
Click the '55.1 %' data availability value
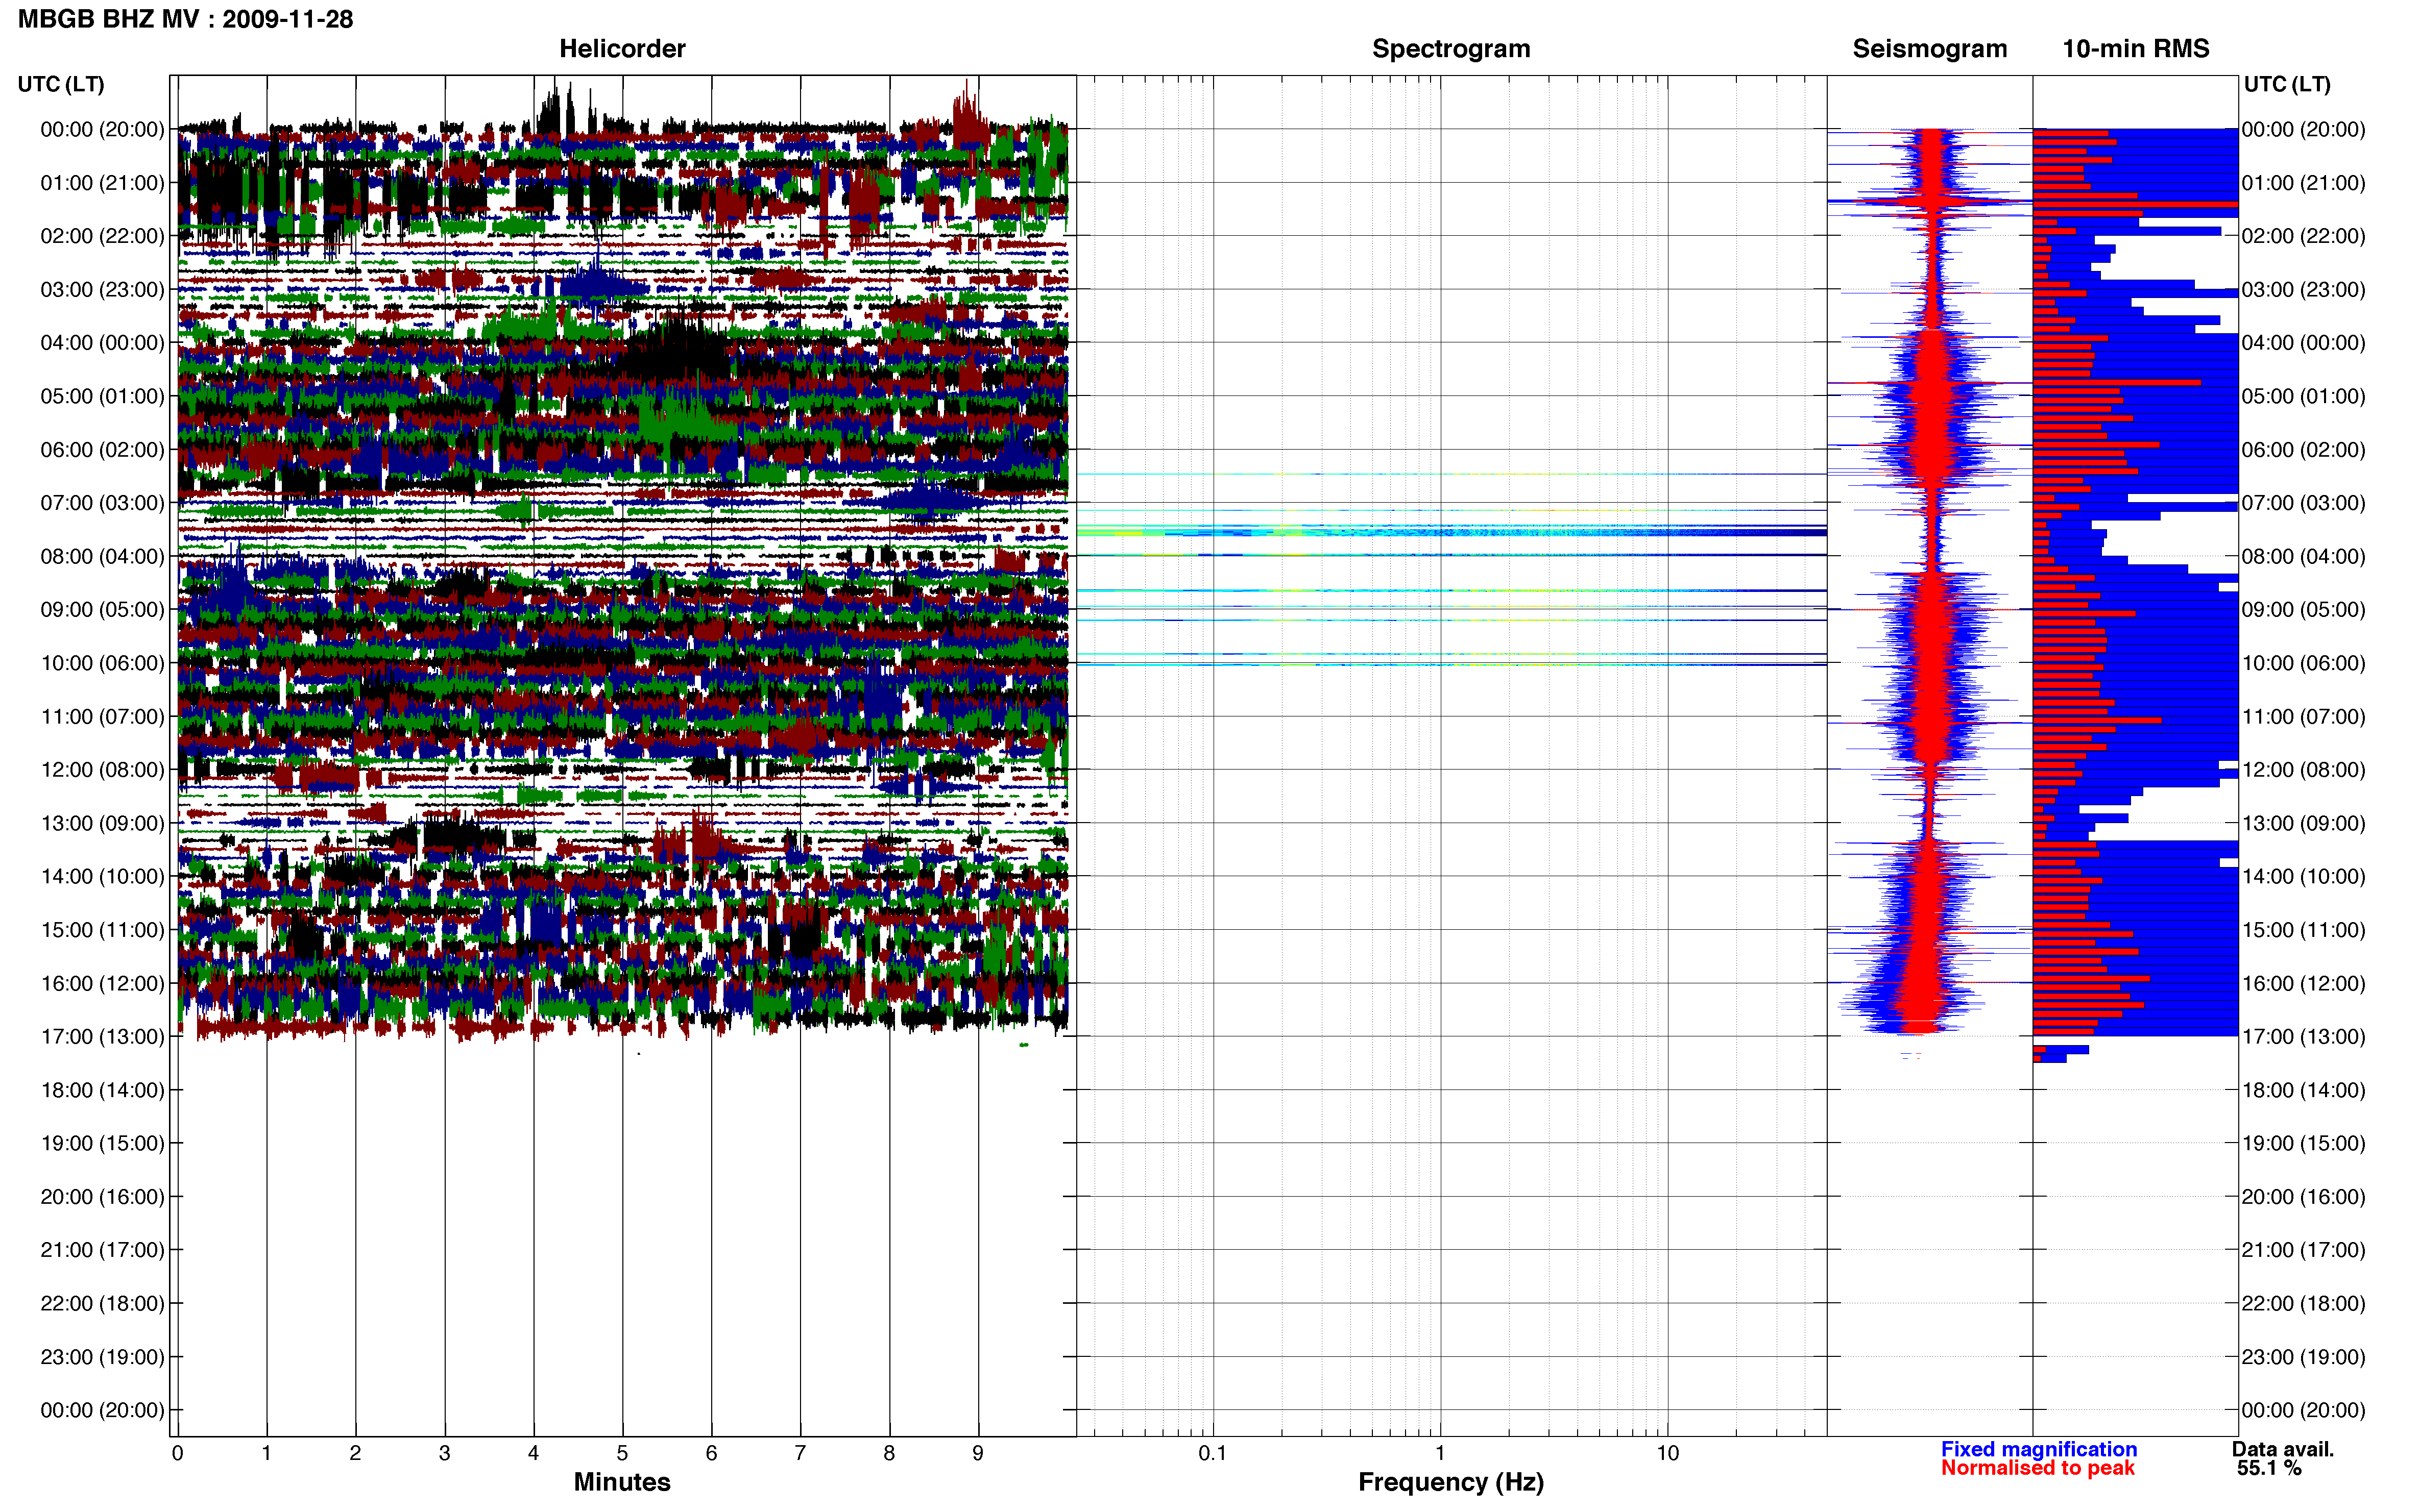2270,1468
